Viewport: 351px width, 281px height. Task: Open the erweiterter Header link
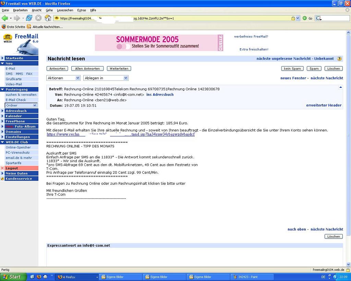pos(324,105)
